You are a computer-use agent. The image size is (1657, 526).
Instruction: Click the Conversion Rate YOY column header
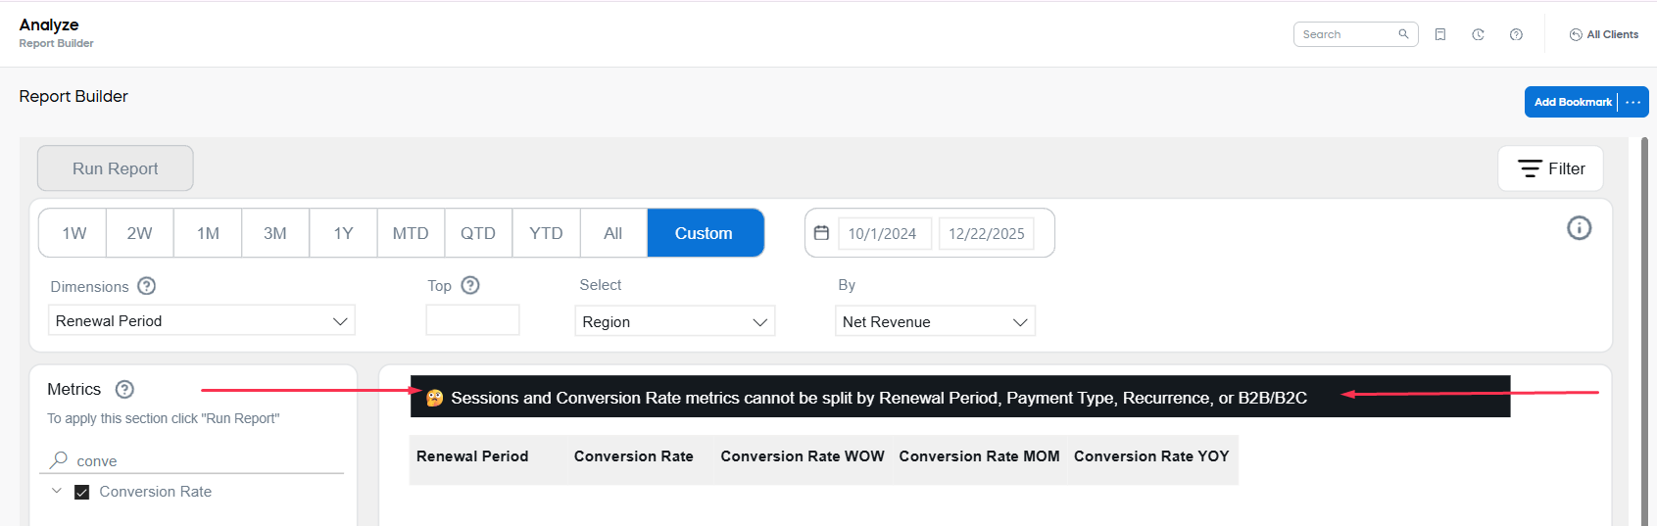pos(1151,456)
